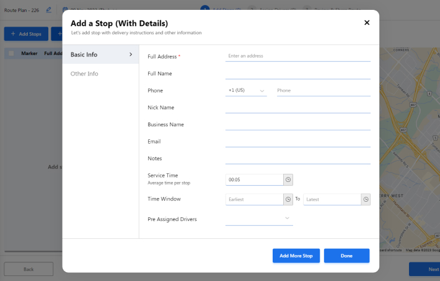The height and width of the screenshot is (281, 440).
Task: Open the Service Time clock picker
Action: [288, 179]
